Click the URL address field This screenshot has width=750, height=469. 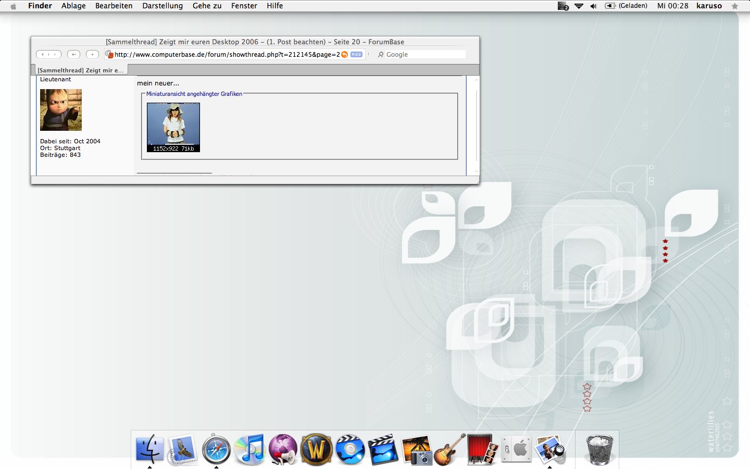click(x=235, y=54)
